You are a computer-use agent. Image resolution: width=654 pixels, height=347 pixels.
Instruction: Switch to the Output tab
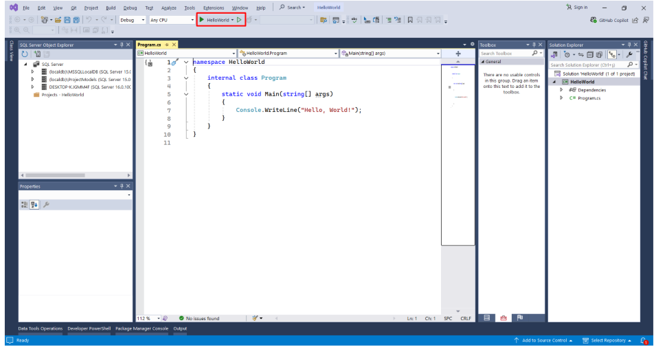tap(180, 328)
